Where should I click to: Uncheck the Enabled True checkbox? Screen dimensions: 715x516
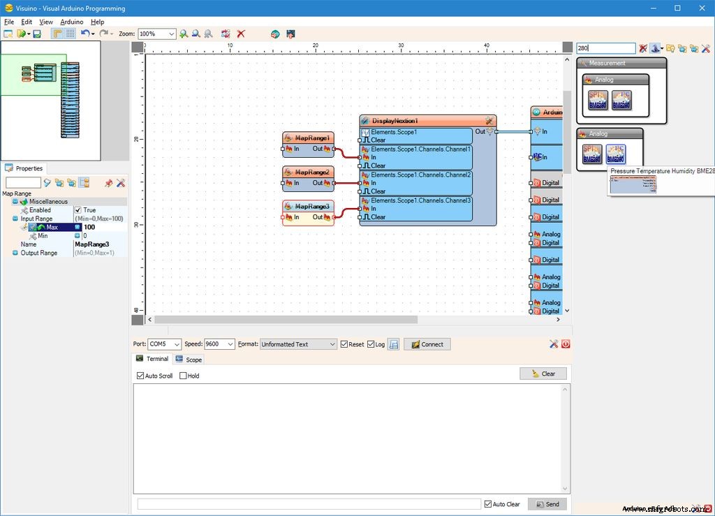pyautogui.click(x=78, y=210)
